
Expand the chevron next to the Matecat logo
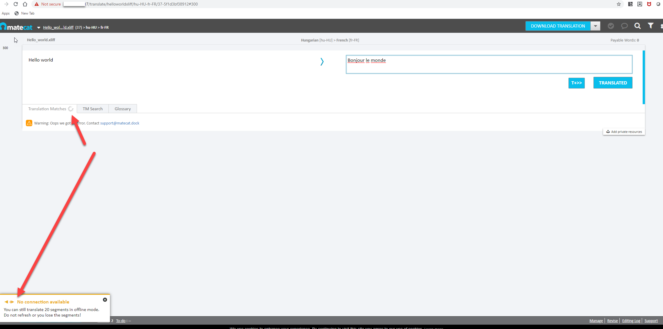click(x=39, y=27)
